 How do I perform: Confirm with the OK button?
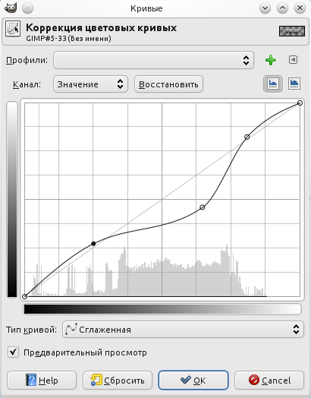click(x=193, y=381)
